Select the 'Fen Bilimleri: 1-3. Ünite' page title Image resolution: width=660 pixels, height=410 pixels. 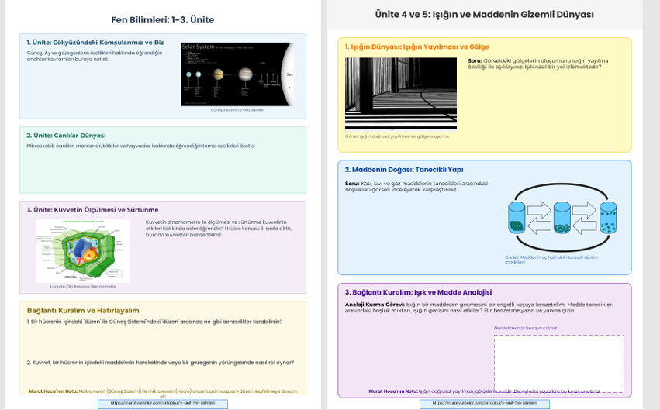pos(163,19)
